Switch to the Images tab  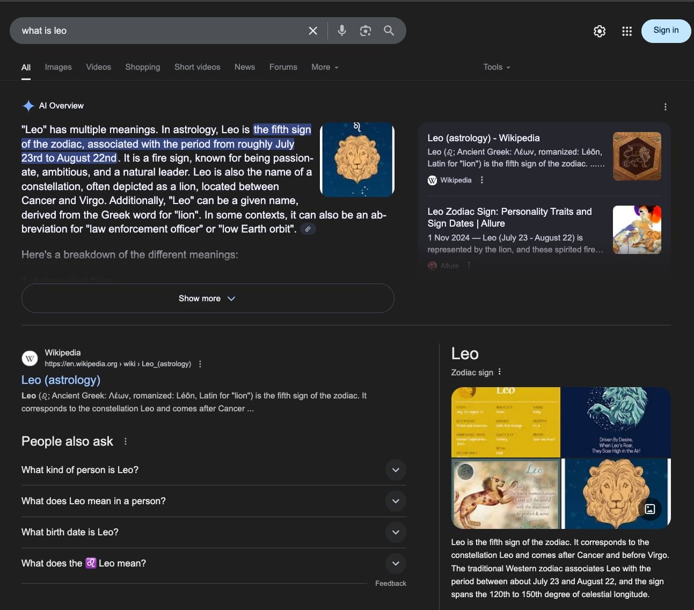click(58, 67)
